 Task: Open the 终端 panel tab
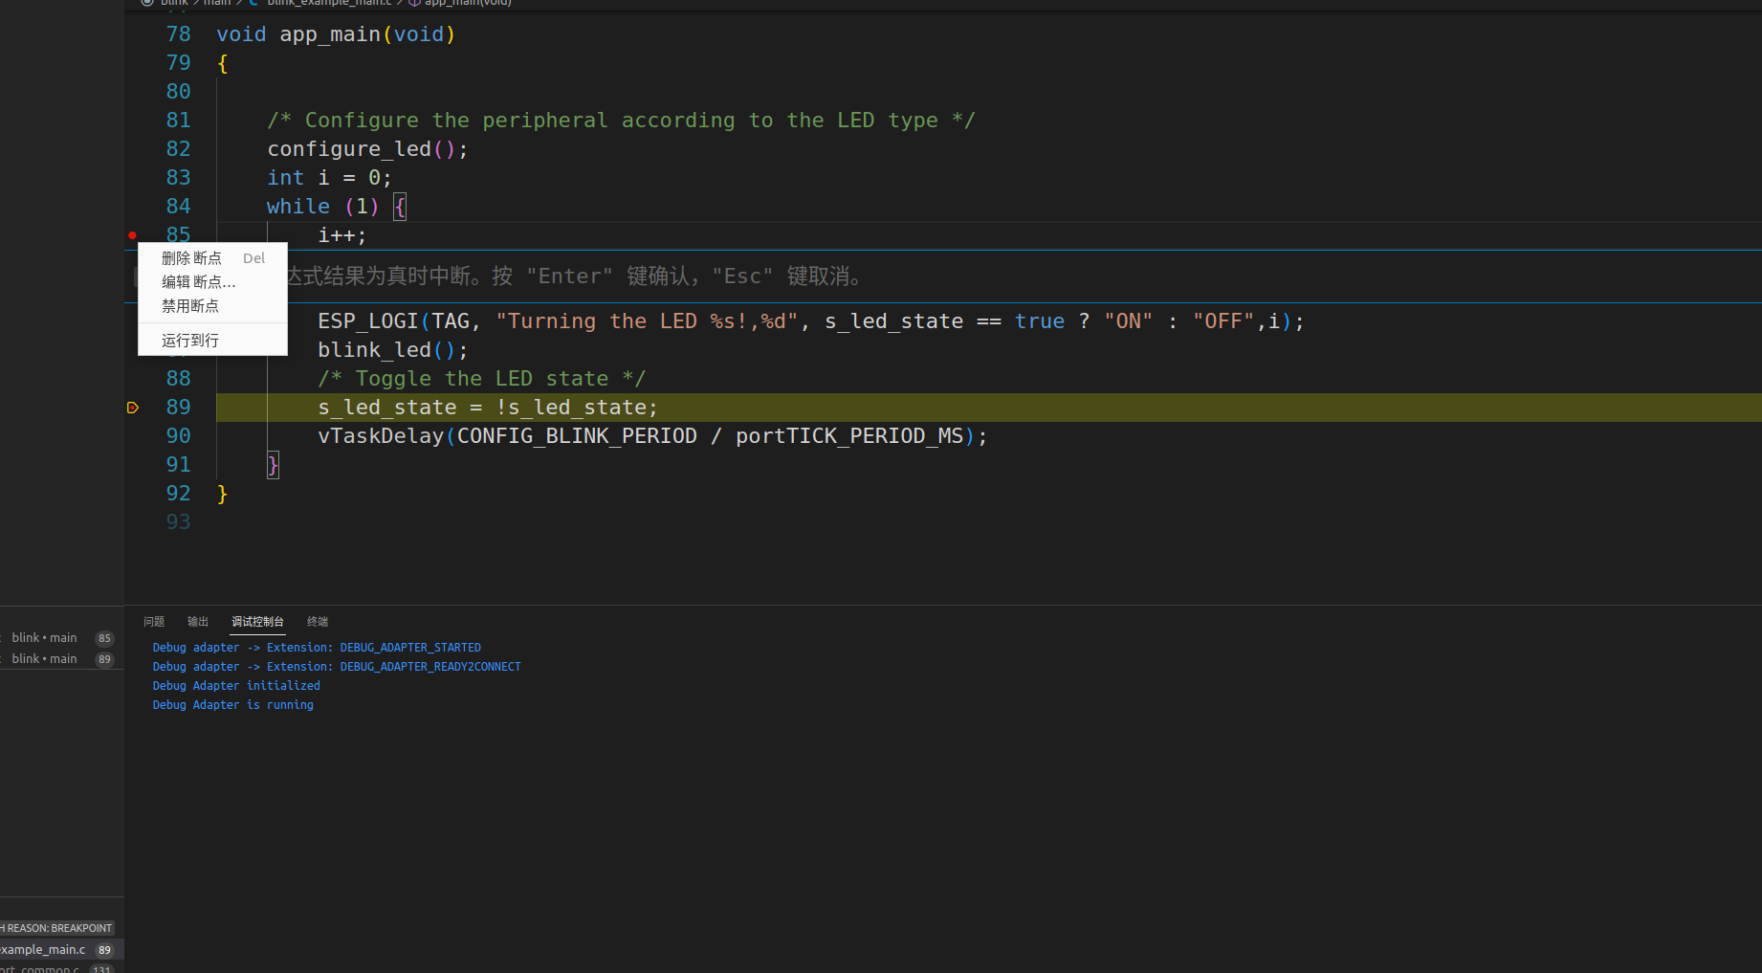(x=318, y=622)
